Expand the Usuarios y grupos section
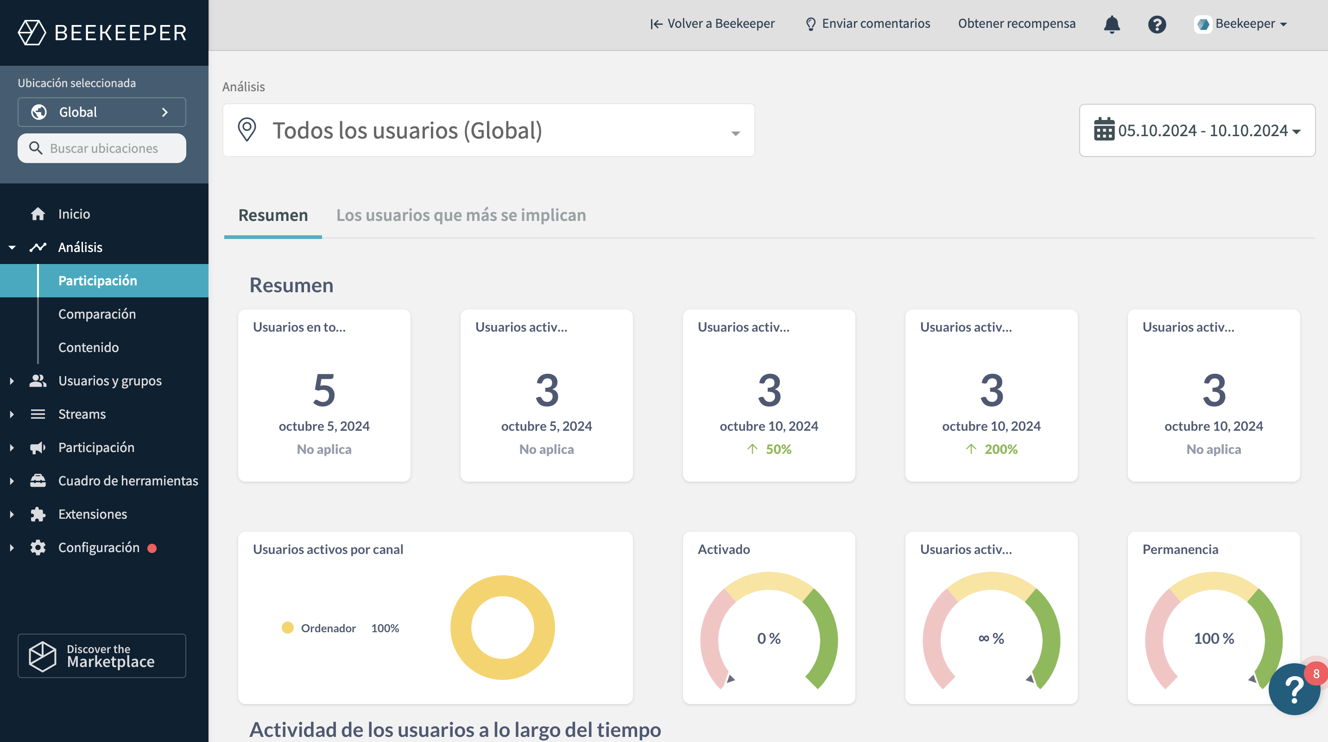The image size is (1328, 742). [x=12, y=381]
